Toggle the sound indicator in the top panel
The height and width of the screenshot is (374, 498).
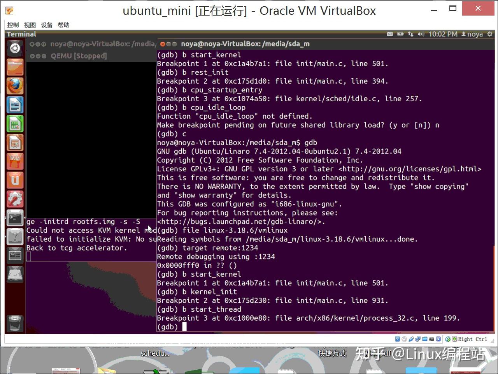[x=421, y=34]
